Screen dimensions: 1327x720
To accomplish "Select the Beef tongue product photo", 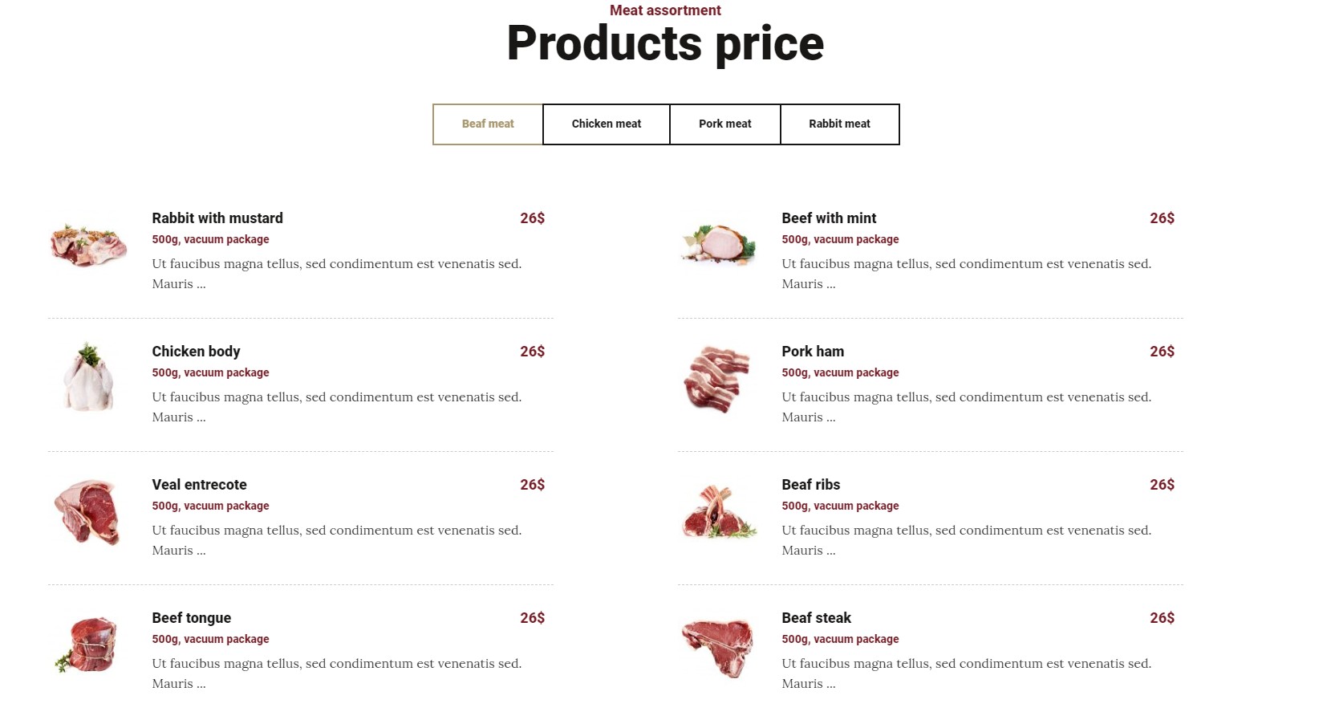I will (88, 645).
